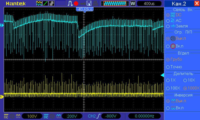
Task: Click the printer icon in toolbar
Action: [95, 3]
